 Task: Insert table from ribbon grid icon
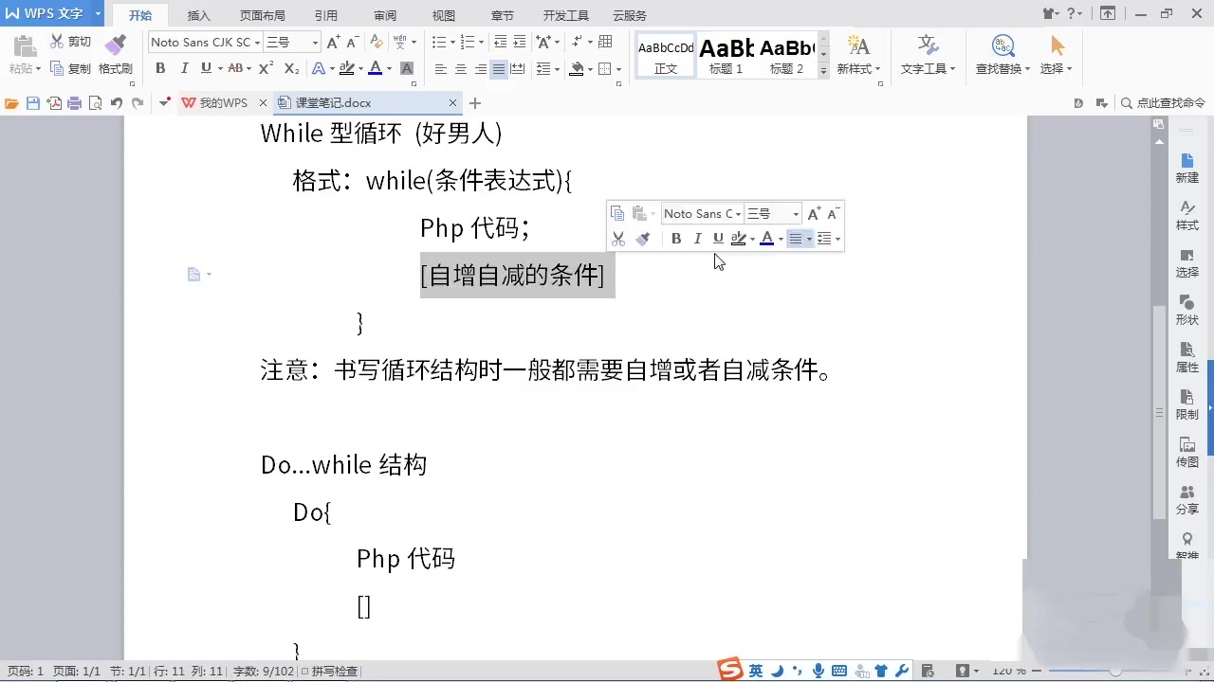605,42
